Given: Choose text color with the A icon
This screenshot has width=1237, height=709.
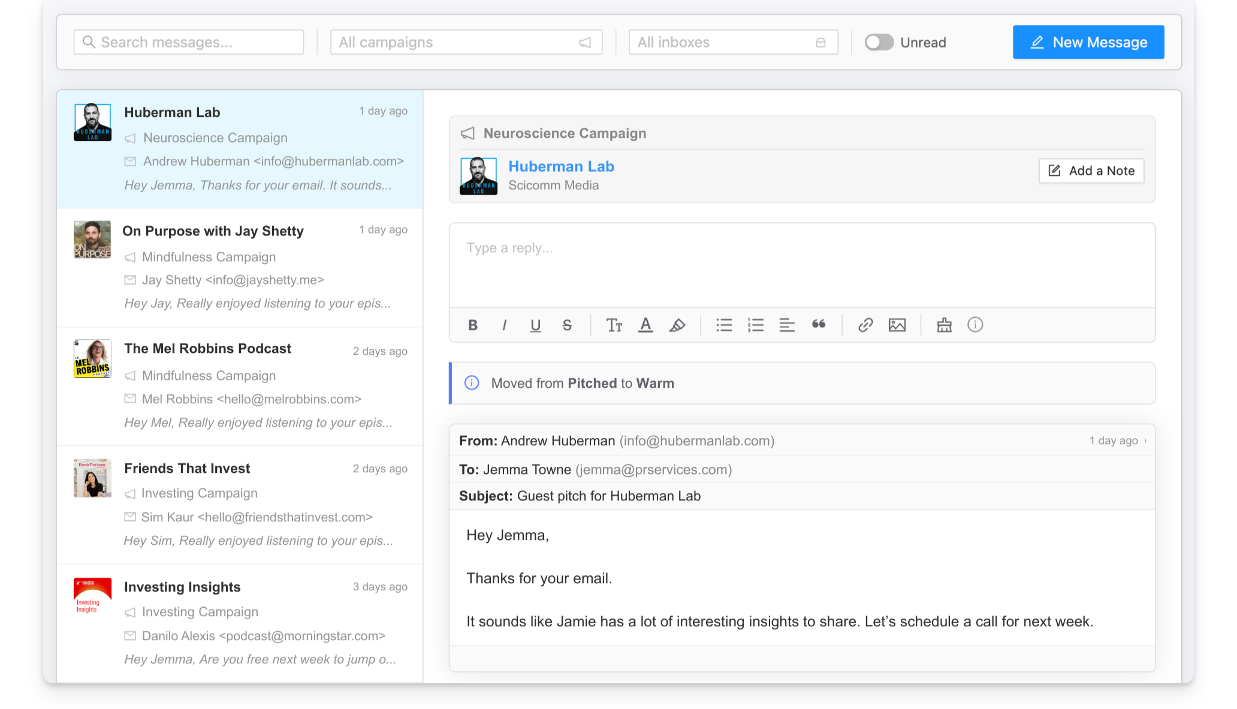Looking at the screenshot, I should [x=645, y=325].
